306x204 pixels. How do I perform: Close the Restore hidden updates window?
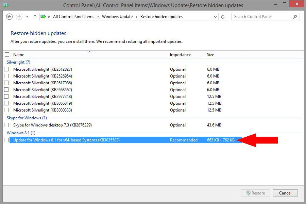point(296,4)
